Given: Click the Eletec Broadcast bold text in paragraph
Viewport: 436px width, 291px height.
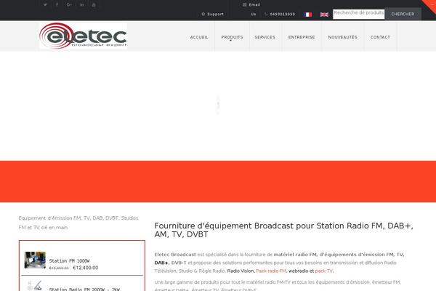Looking at the screenshot, I should click(x=175, y=255).
